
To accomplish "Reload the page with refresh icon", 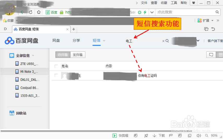I will pos(31,12).
